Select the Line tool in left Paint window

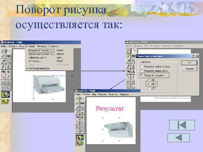click(3, 77)
